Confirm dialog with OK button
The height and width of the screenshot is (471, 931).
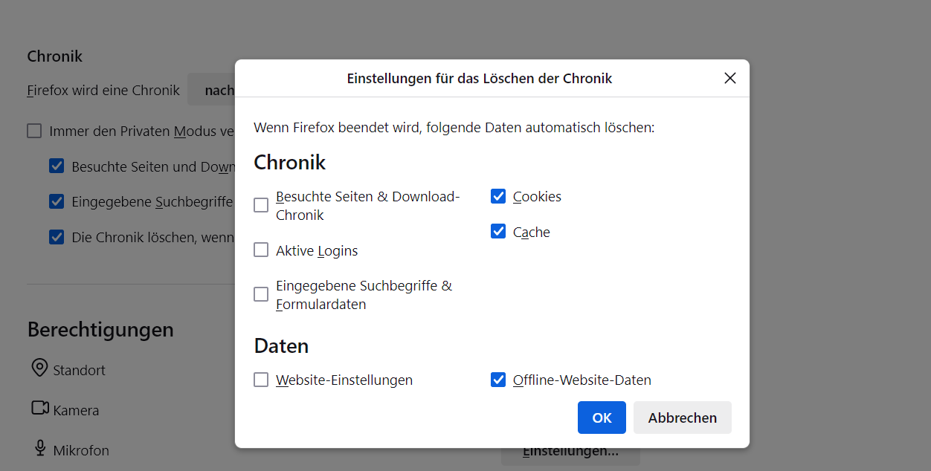(x=602, y=418)
